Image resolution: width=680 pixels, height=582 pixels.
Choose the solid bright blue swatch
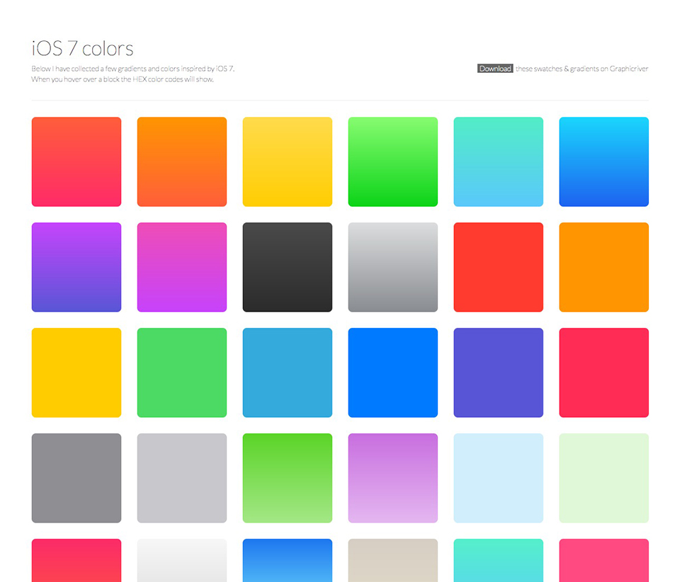pyautogui.click(x=392, y=372)
